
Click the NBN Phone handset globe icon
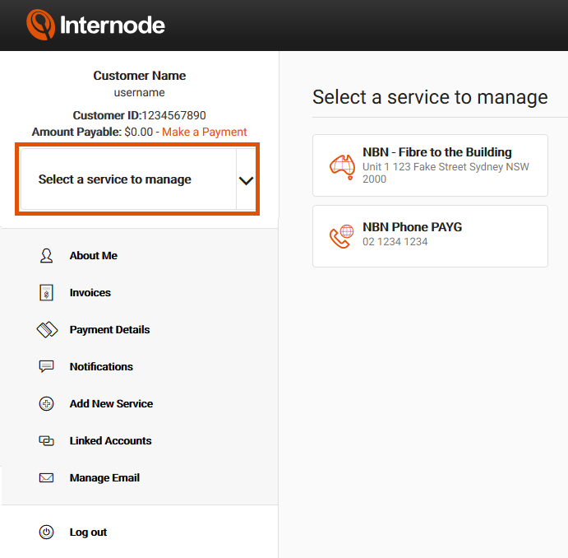point(341,236)
